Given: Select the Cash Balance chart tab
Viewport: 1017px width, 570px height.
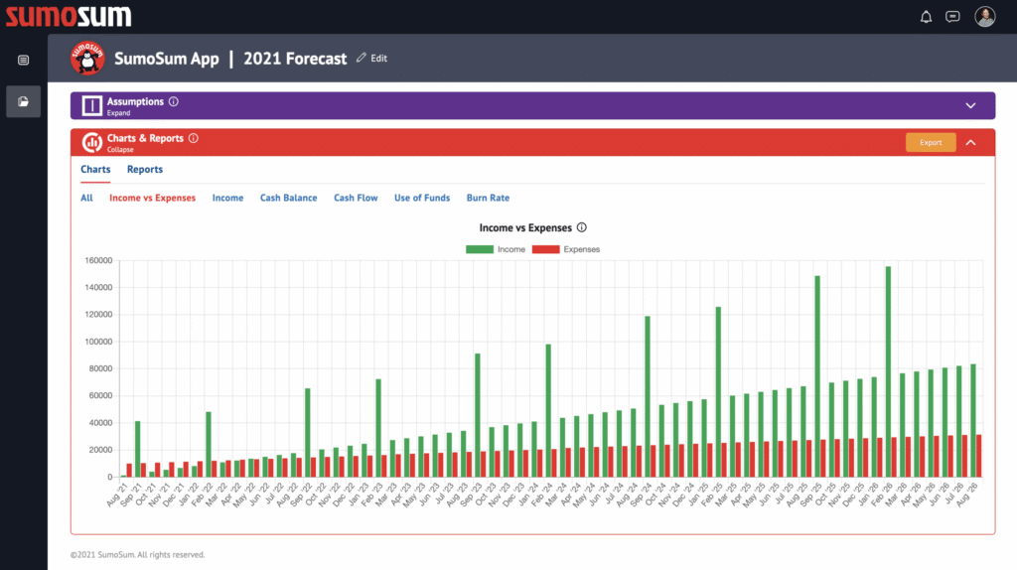Looking at the screenshot, I should pyautogui.click(x=288, y=198).
